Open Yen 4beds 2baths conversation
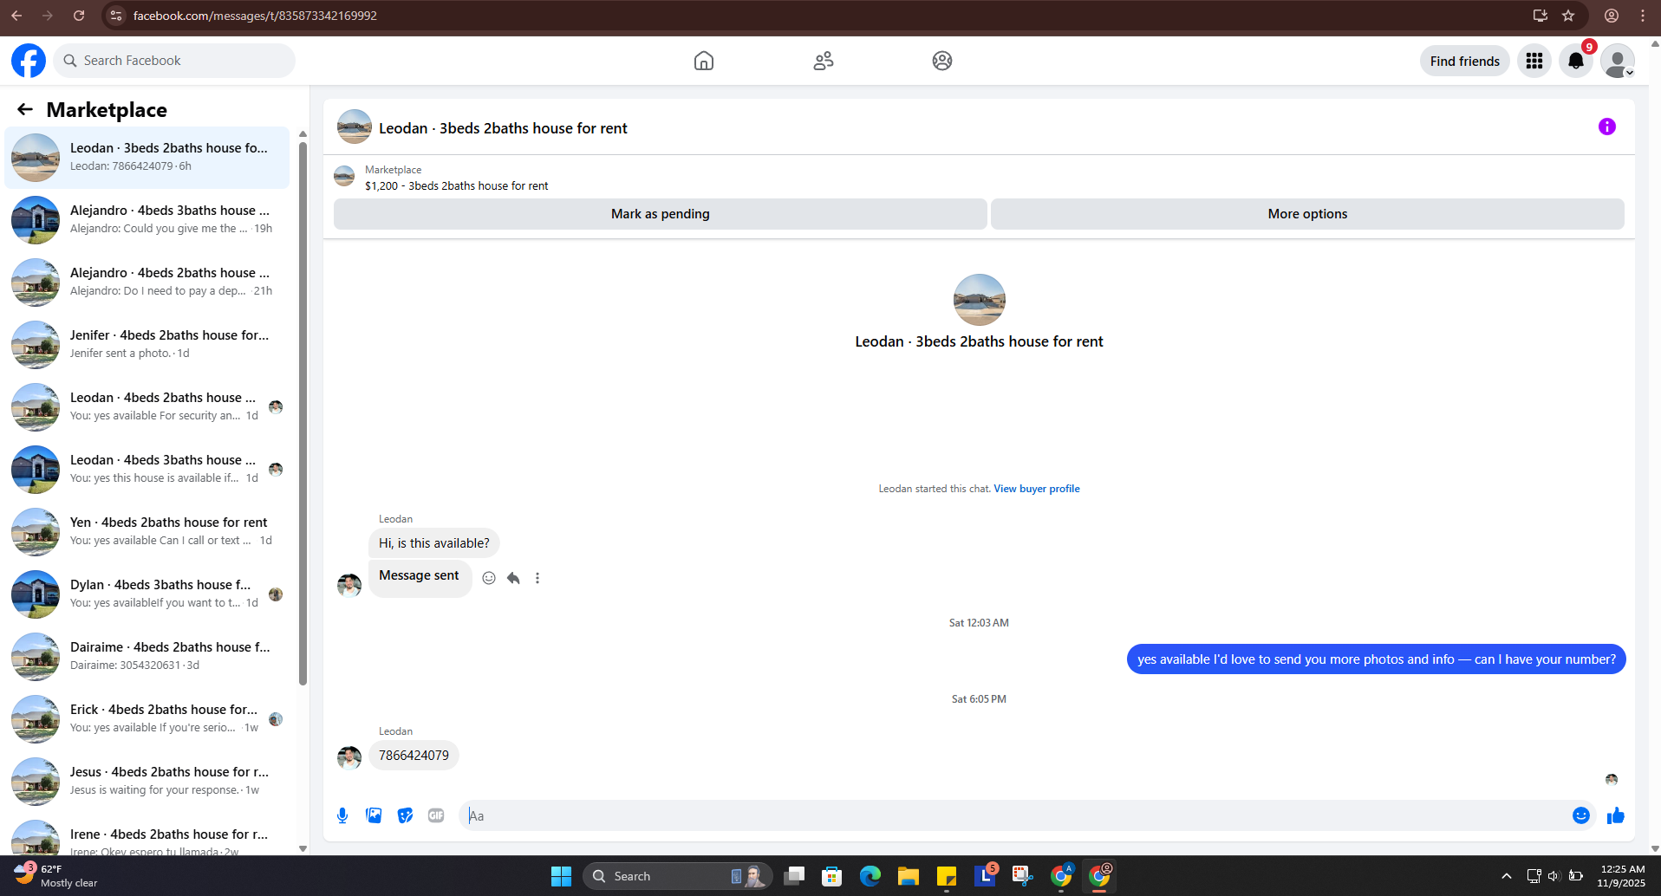Viewport: 1661px width, 896px height. pyautogui.click(x=147, y=531)
